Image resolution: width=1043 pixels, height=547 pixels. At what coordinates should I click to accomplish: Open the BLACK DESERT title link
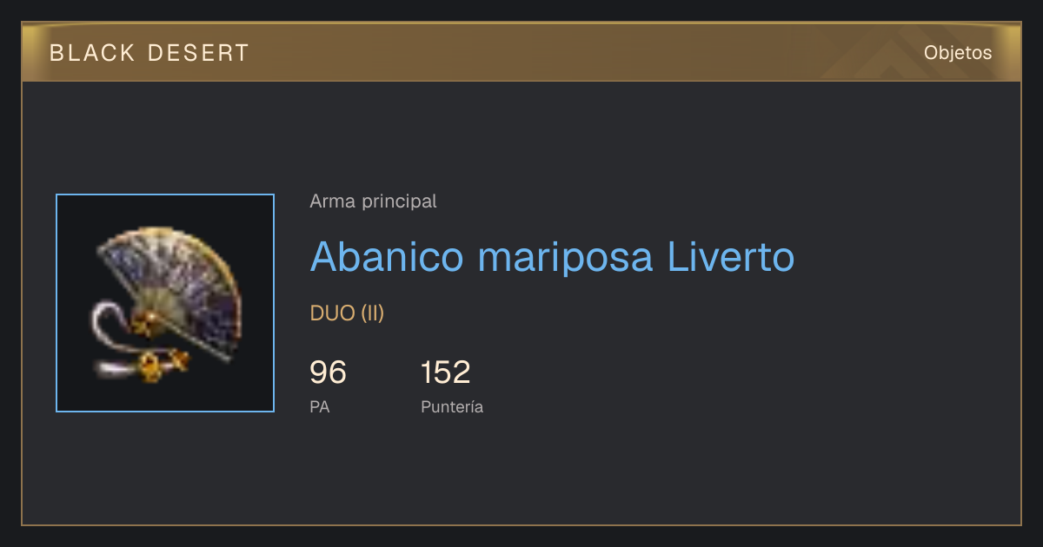[x=149, y=53]
